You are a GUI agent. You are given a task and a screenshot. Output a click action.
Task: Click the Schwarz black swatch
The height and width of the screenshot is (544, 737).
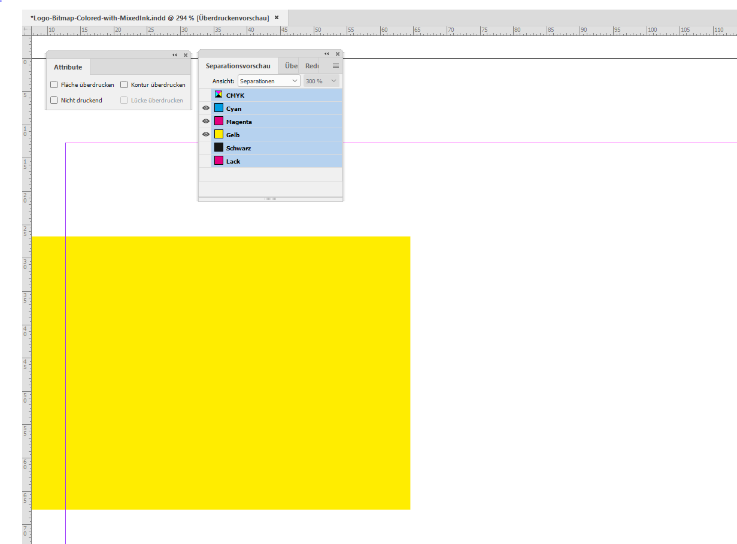(x=219, y=148)
